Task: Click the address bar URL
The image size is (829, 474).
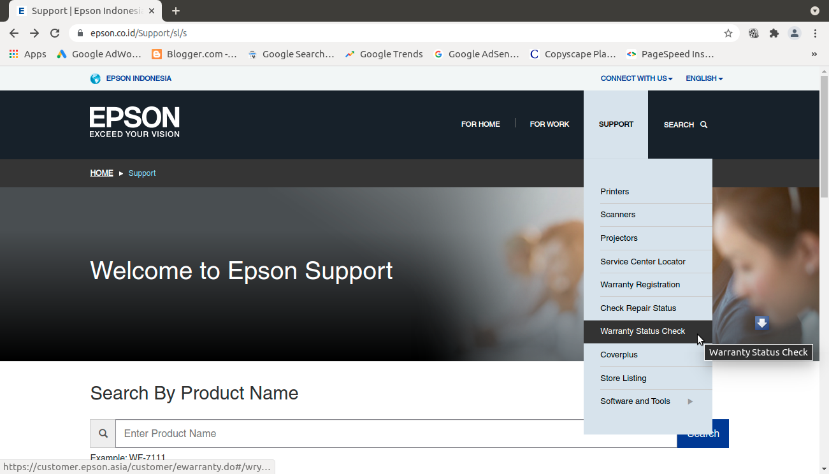Action: pos(138,33)
